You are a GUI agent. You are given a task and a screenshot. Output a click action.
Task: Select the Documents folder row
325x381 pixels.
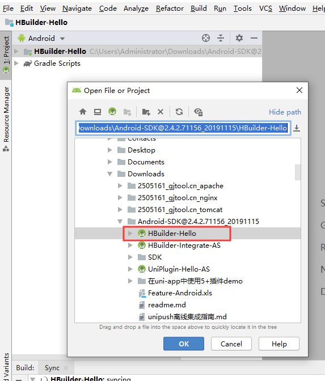click(x=188, y=162)
